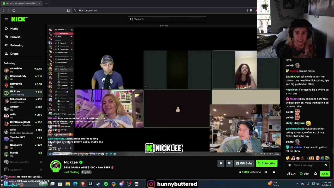334x188 pixels.
Task: Toggle stream notifications with the bell button
Action: (x=221, y=163)
